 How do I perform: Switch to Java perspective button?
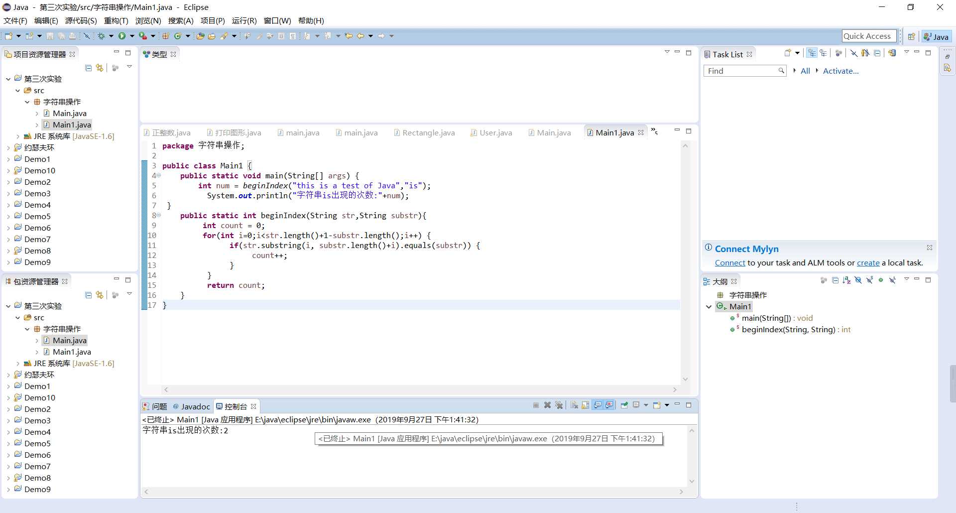coord(936,36)
